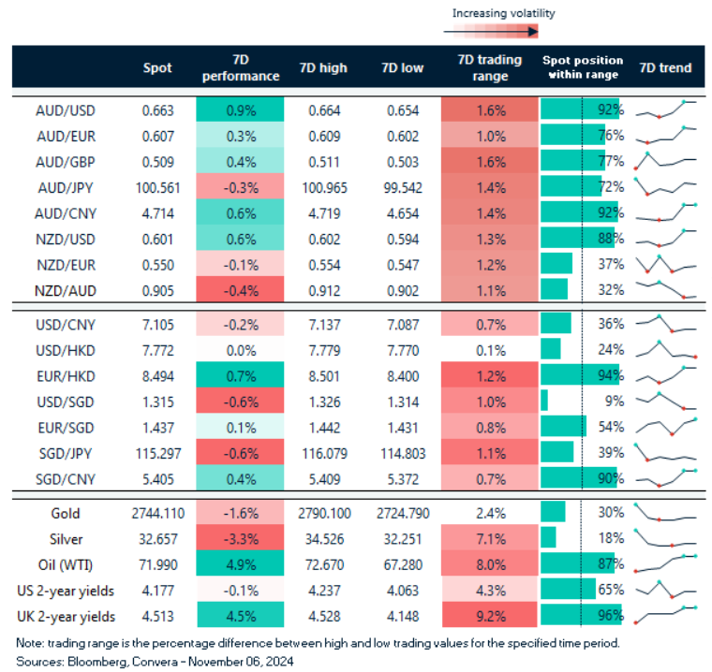Click the NZD/AUD 7D trend sparkline

[666, 290]
